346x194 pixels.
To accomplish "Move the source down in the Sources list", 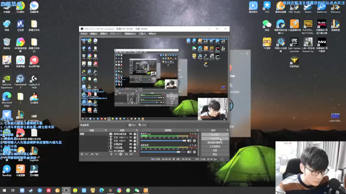I will [x=131, y=154].
